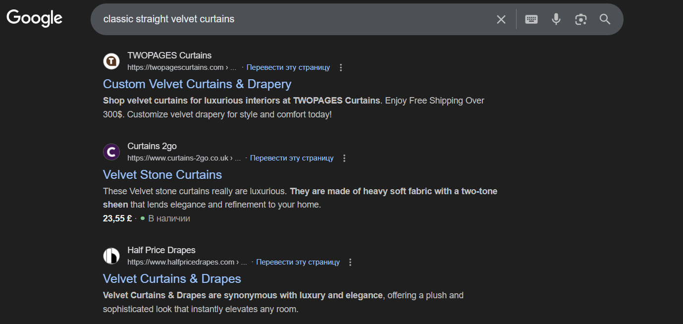Click the Half Price Drapes favicon

(111, 256)
